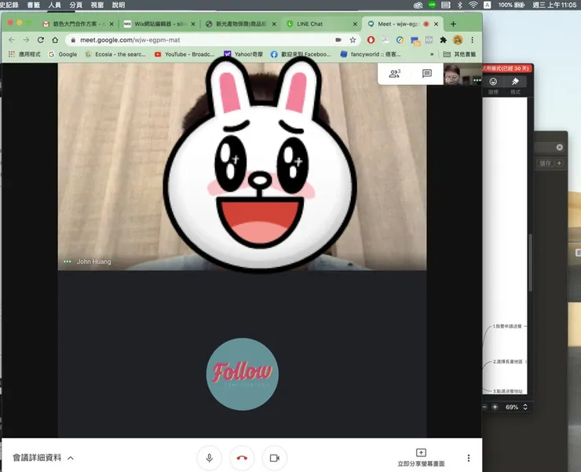Open the meeting chat panel icon
Viewport: 581px width, 472px height.
point(427,73)
